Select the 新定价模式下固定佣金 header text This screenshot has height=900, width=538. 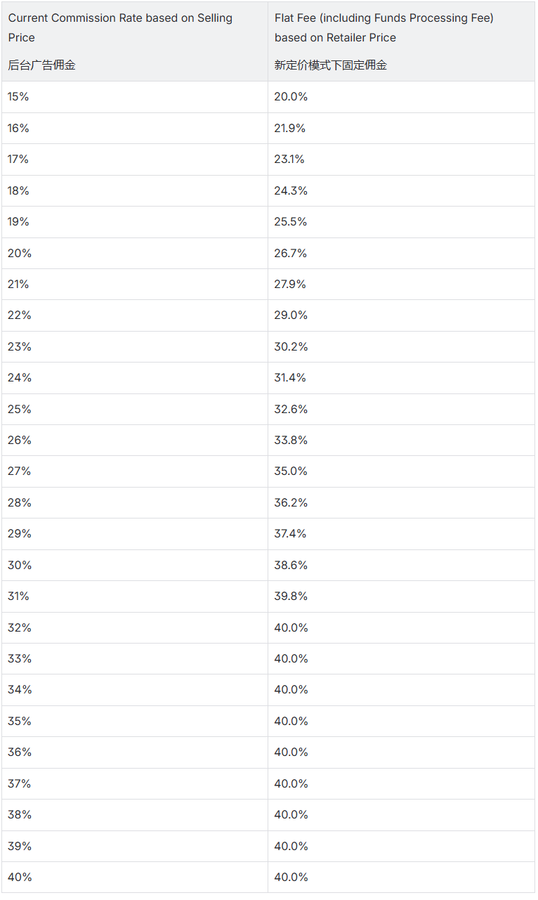coord(330,65)
